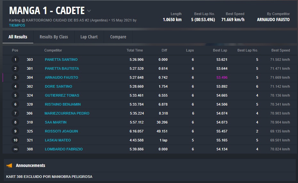This screenshot has width=298, height=183.
Task: Click the megaphone Announcements icon
Action: (10, 165)
